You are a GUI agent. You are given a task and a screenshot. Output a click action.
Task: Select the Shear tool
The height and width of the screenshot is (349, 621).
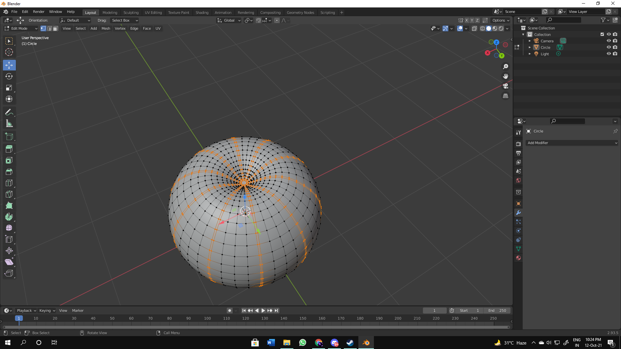[9, 262]
